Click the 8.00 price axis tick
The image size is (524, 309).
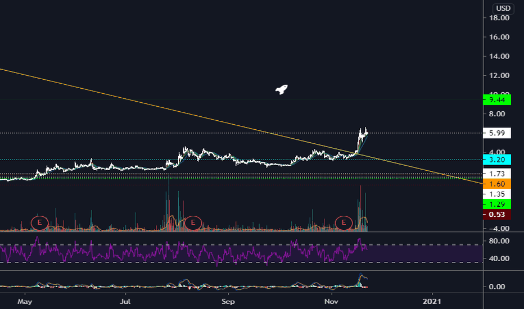click(497, 114)
